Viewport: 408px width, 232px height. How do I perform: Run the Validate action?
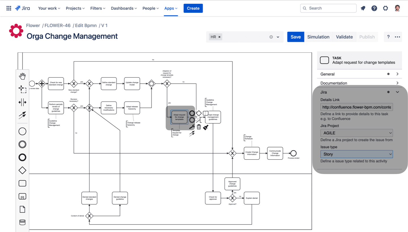344,37
